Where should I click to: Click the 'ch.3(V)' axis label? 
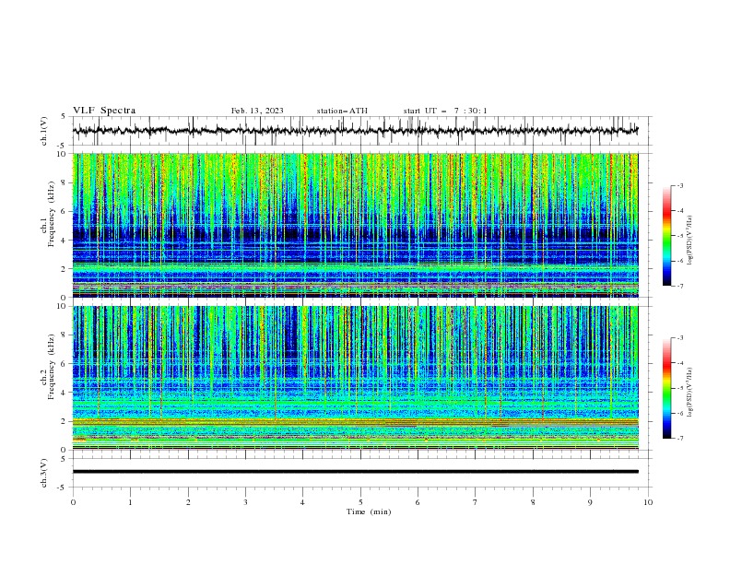pos(43,473)
